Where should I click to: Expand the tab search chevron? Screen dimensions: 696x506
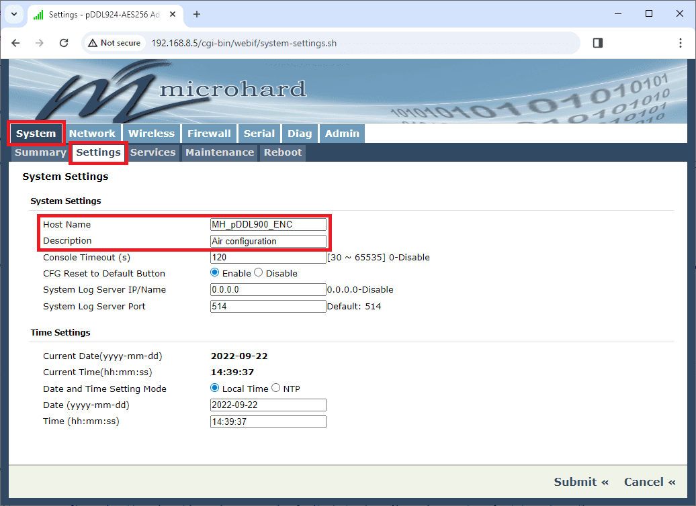[x=13, y=14]
